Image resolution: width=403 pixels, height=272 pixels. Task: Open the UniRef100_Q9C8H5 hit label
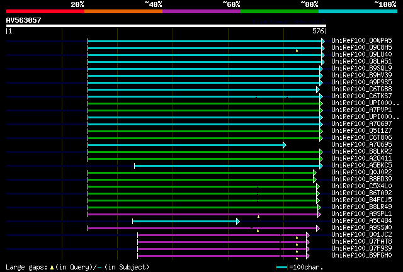(x=361, y=47)
